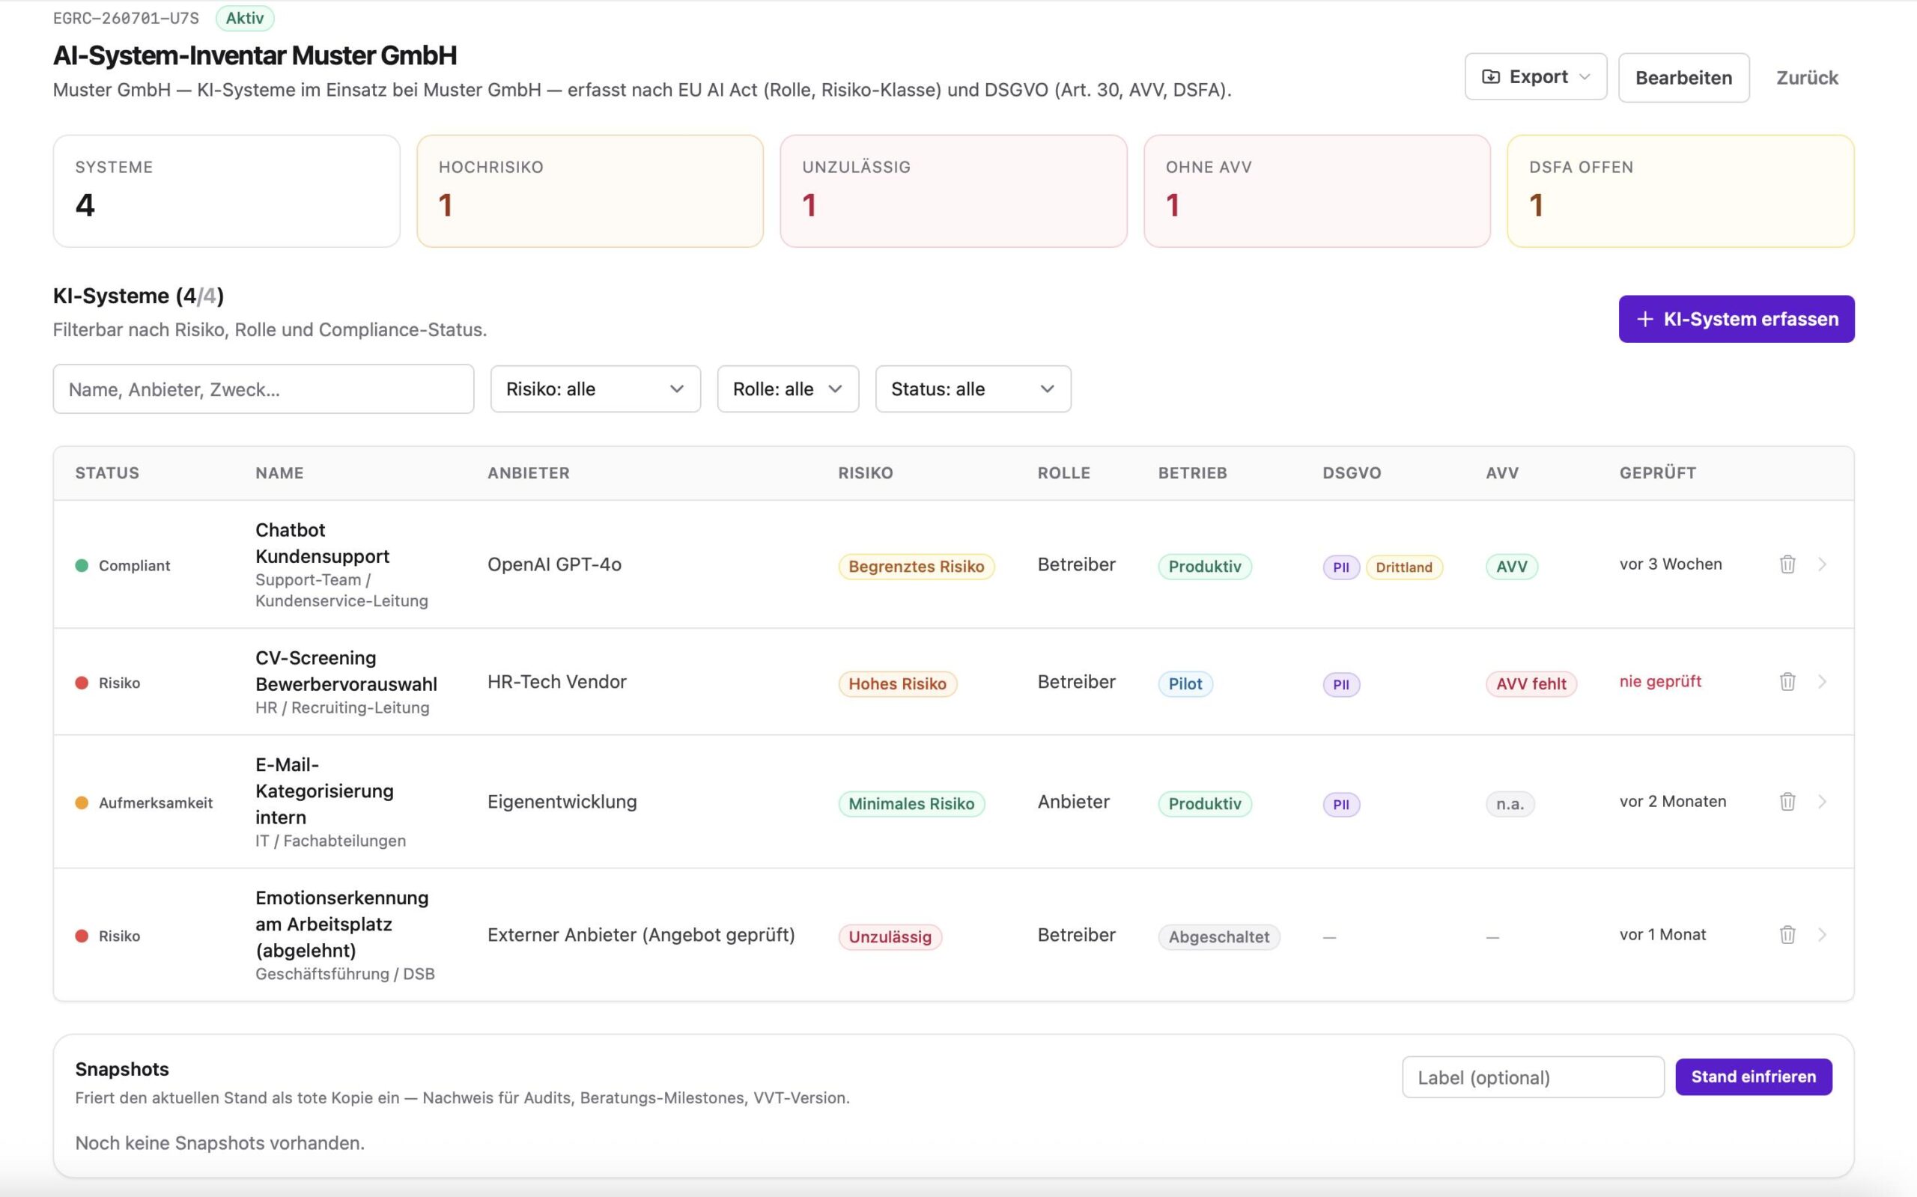Viewport: 1917px width, 1197px height.
Task: Click the orange Aufmerksamkeit status dot
Action: (x=82, y=802)
